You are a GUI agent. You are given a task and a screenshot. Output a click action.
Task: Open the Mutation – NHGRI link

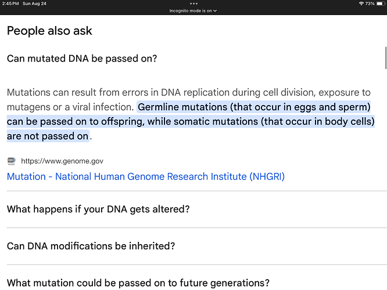(146, 177)
